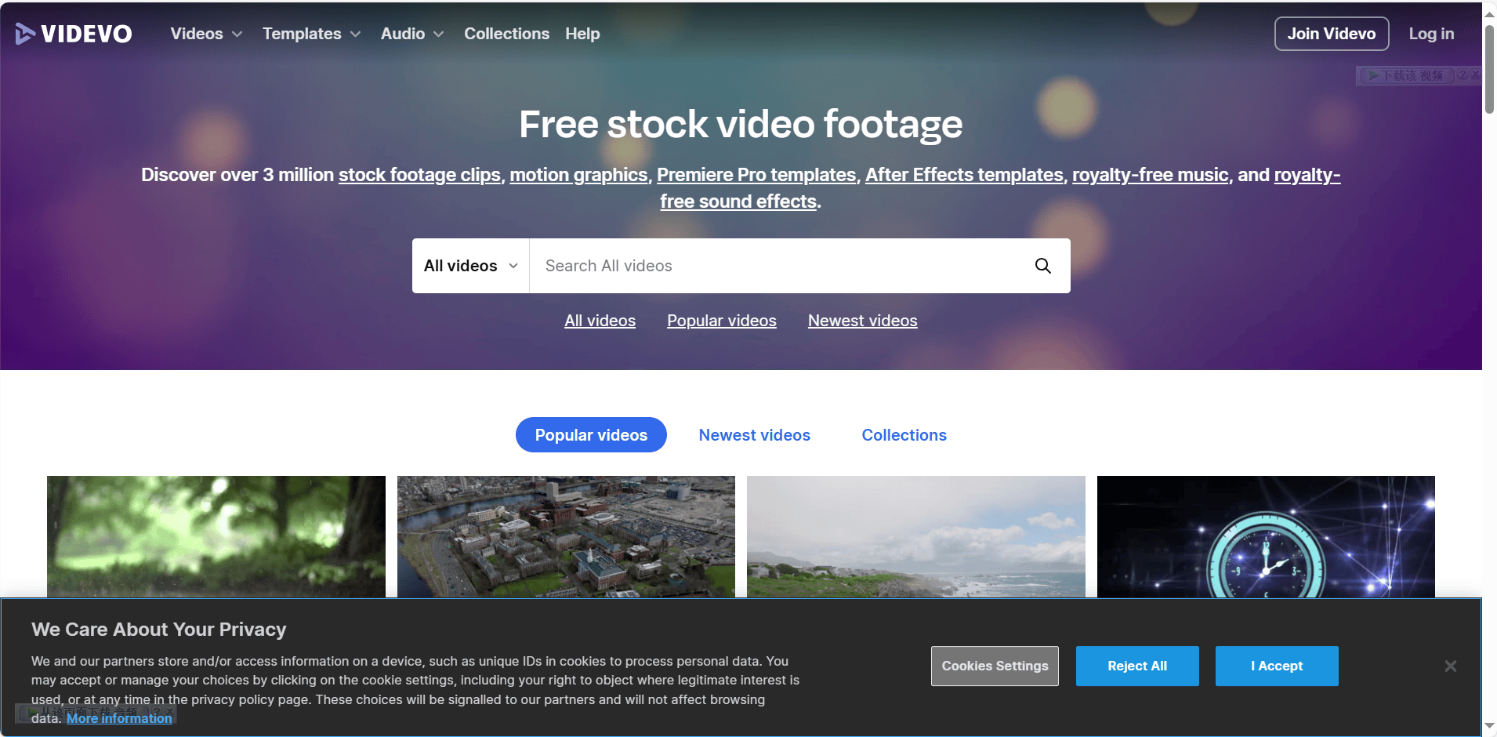This screenshot has height=737, width=1497.
Task: Expand the Videos menu
Action: [x=206, y=34]
